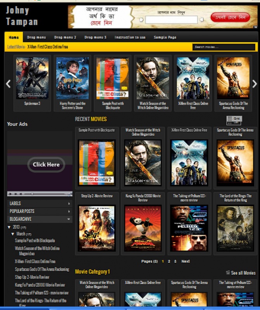Expand the LABELS section

pos(40,203)
